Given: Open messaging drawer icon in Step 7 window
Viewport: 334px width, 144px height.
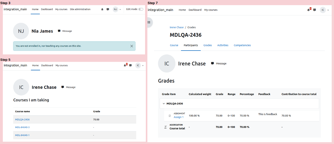Looking at the screenshot, I should pyautogui.click(x=314, y=10).
